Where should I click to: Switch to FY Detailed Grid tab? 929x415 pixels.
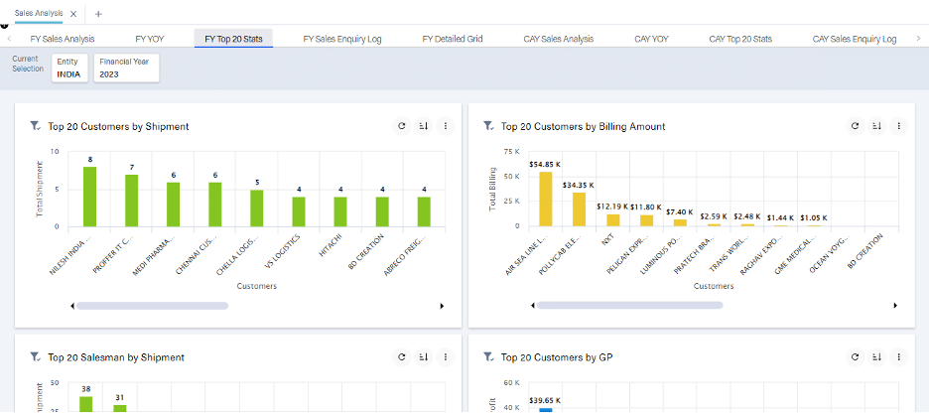point(452,39)
